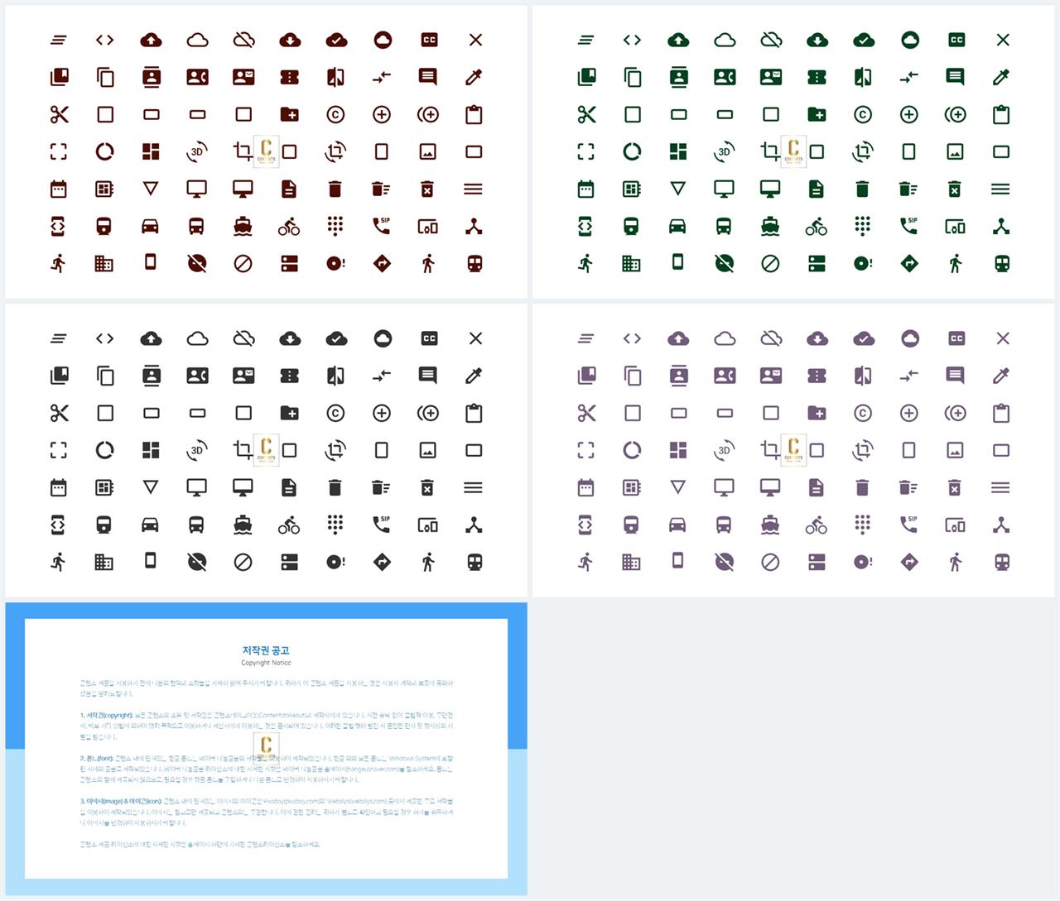Select the green device hub icon
Screen dimensions: 1060x901
click(1001, 226)
